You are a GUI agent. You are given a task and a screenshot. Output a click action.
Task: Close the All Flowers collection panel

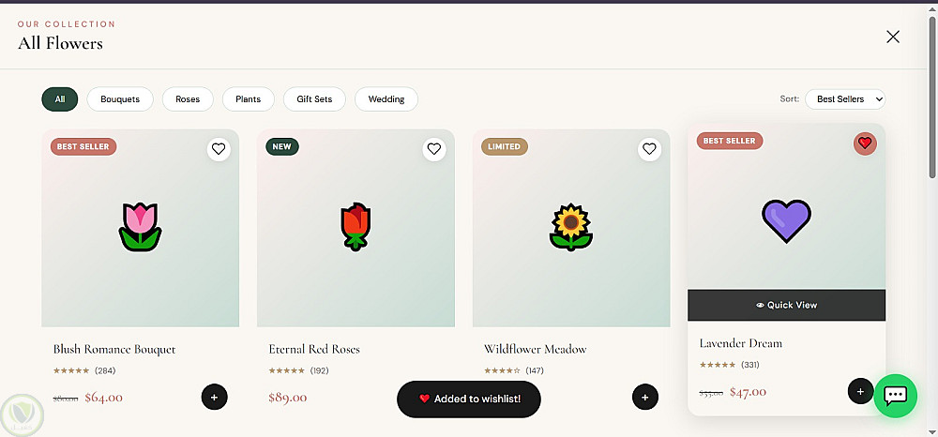[x=893, y=37]
